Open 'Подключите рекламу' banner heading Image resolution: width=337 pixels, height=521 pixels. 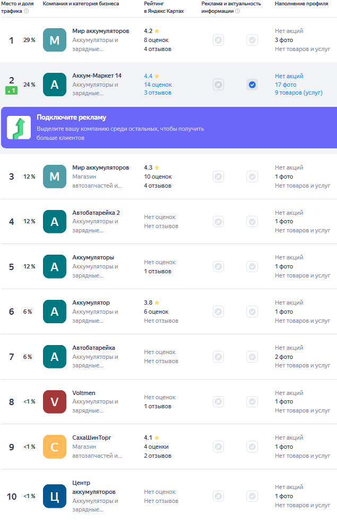(71, 117)
